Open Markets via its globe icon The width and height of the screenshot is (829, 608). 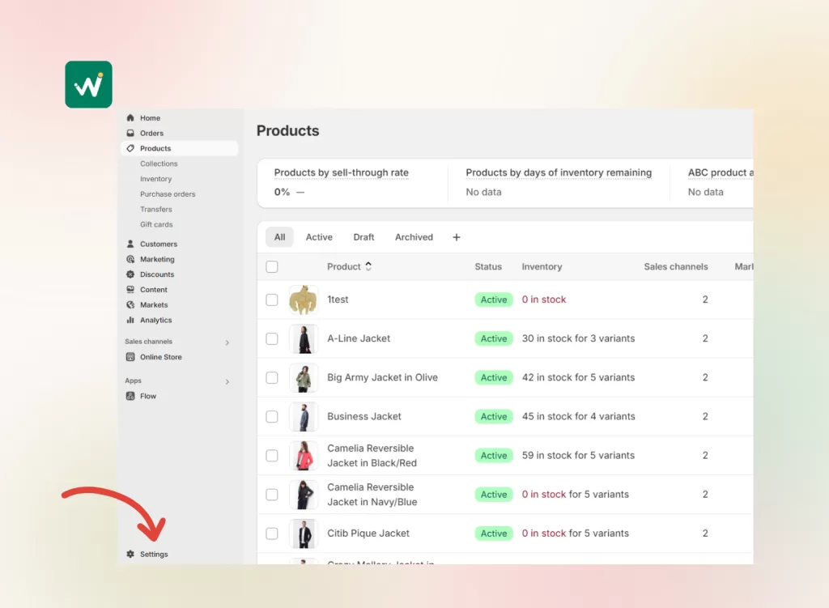tap(130, 305)
